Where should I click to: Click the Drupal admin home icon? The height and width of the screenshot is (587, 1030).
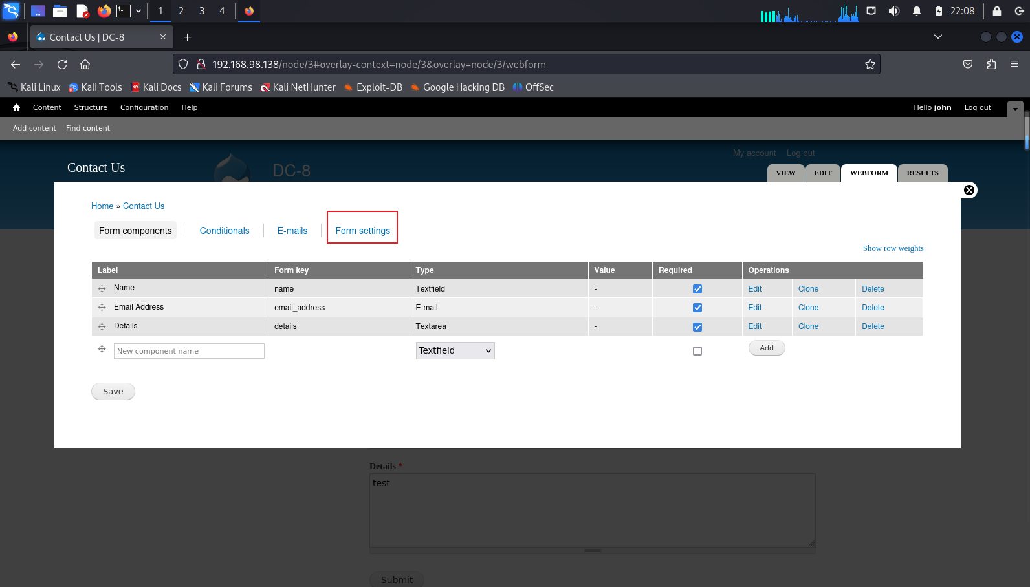[16, 107]
